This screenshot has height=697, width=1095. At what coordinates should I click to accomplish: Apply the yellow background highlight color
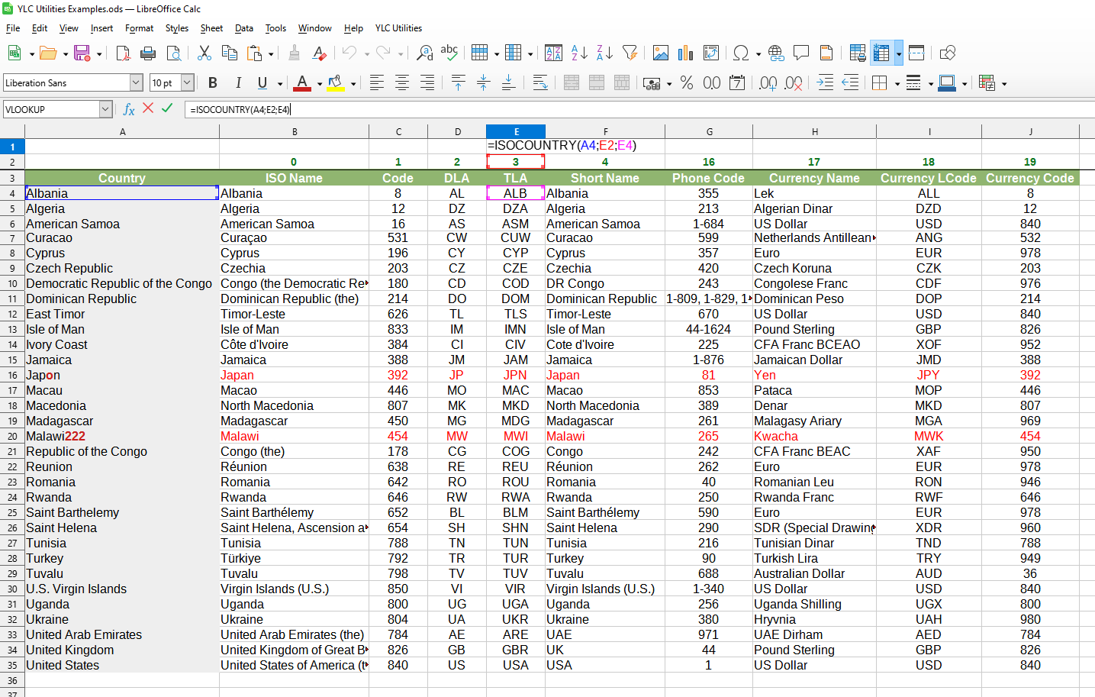click(x=335, y=83)
